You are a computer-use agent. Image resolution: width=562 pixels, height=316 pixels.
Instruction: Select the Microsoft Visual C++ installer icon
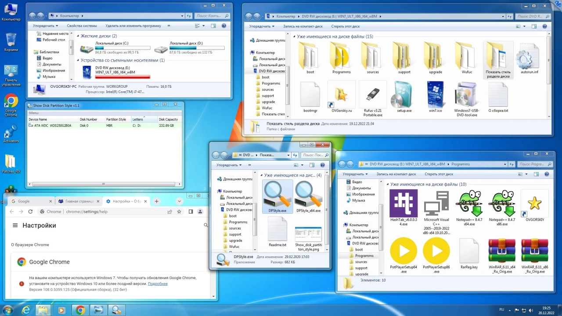436,204
